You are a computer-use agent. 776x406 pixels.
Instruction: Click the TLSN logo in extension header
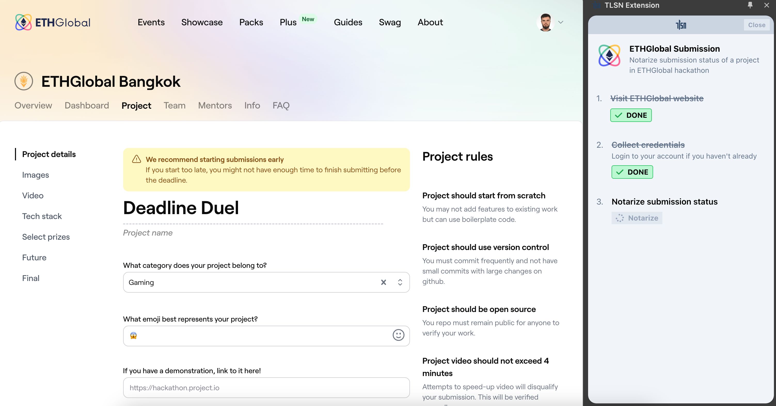(x=681, y=25)
